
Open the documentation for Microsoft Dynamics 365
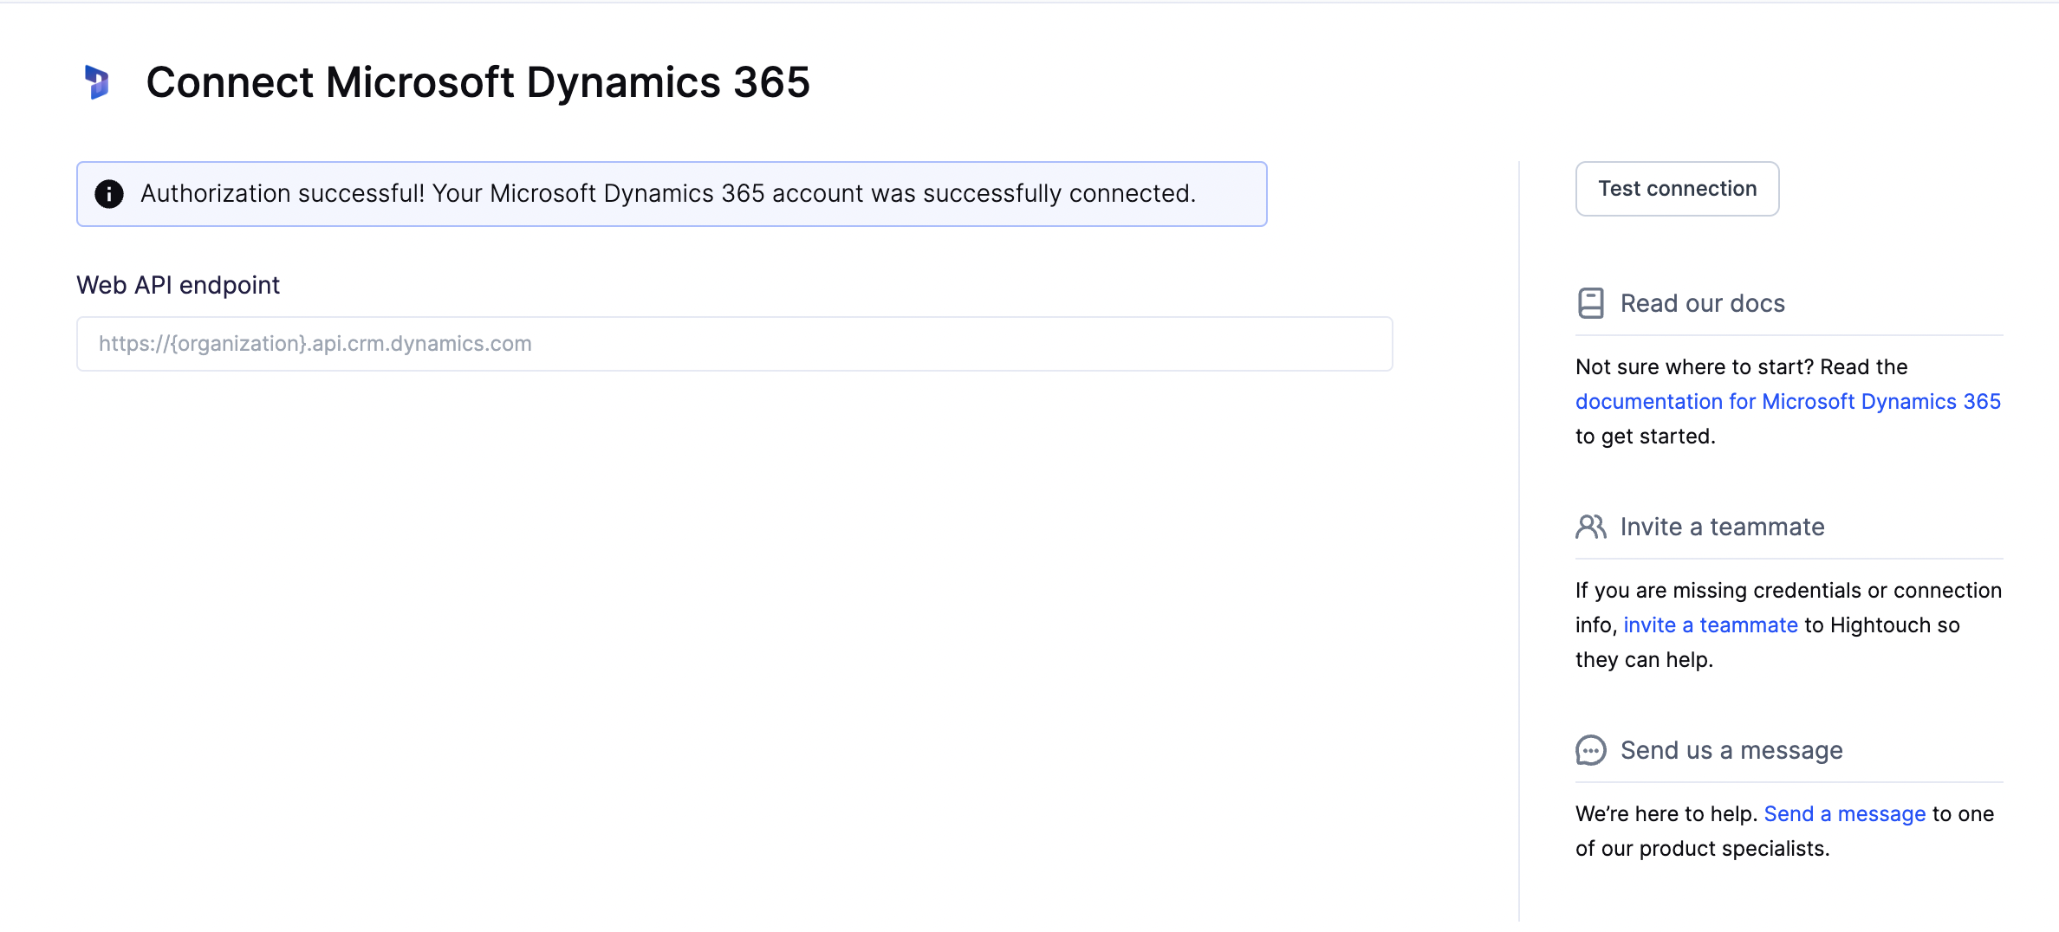[x=1788, y=401]
